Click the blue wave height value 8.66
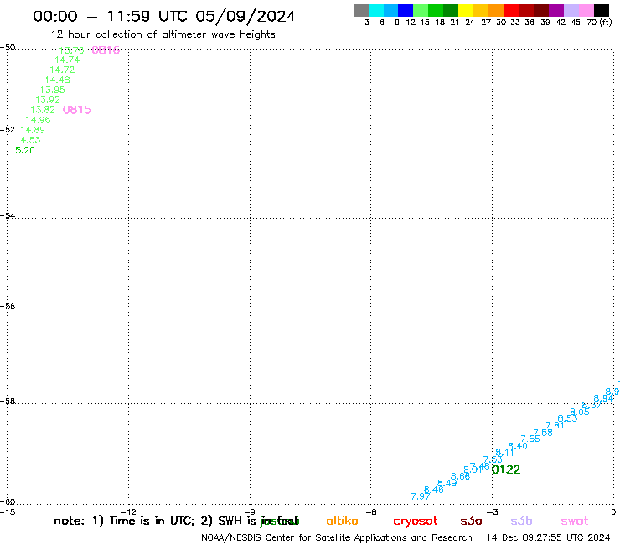This screenshot has height=545, width=620. (x=461, y=476)
